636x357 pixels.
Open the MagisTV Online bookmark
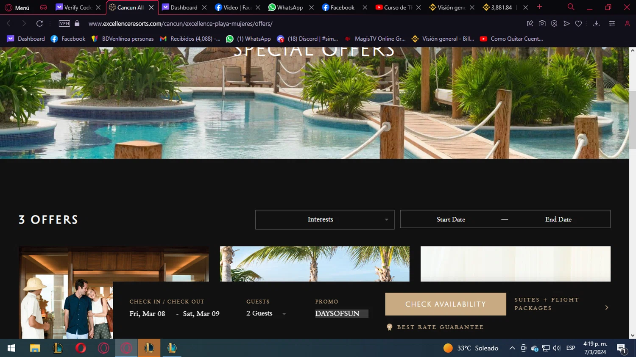point(375,39)
